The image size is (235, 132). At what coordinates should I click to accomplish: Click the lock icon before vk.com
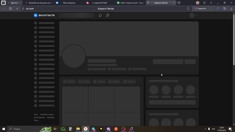pyautogui.click(x=23, y=9)
